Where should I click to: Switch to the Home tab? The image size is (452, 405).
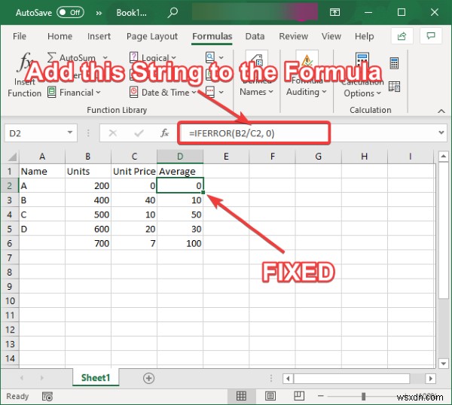60,36
